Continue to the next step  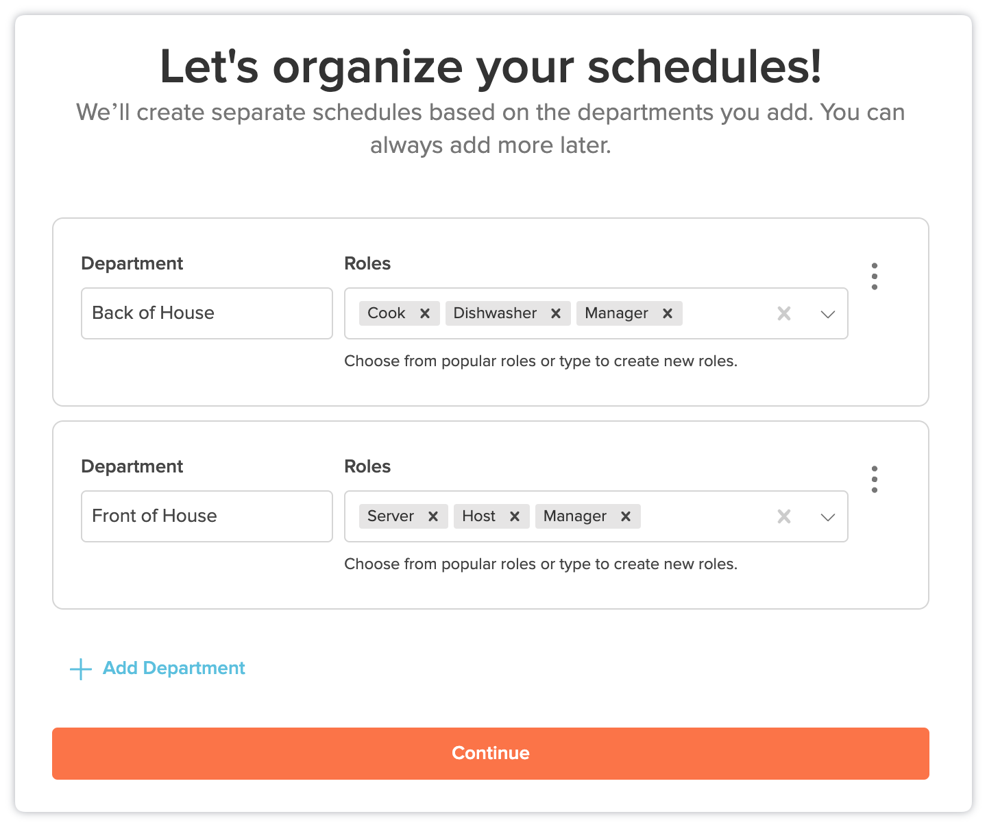[491, 754]
